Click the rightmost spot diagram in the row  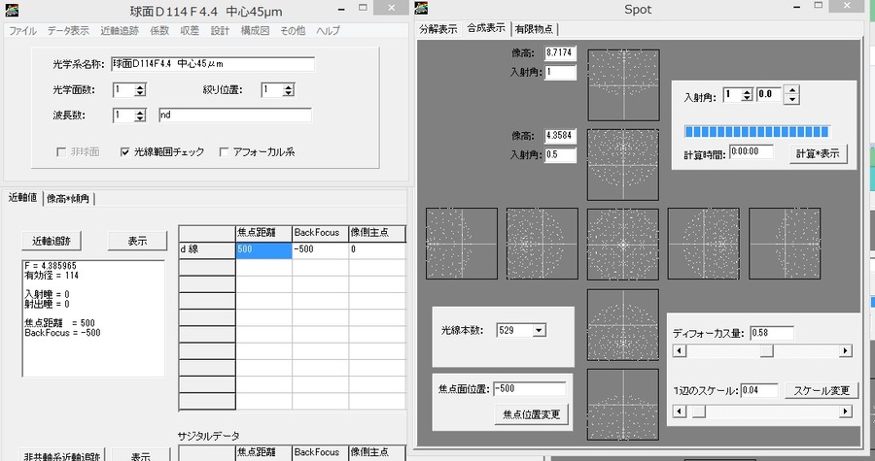point(785,244)
